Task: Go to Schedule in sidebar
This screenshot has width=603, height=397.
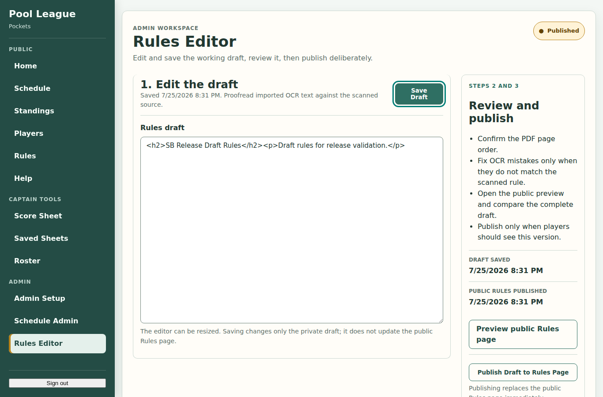Action: 57,88
